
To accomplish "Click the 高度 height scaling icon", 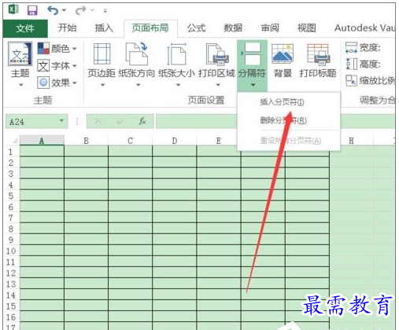I will (351, 64).
